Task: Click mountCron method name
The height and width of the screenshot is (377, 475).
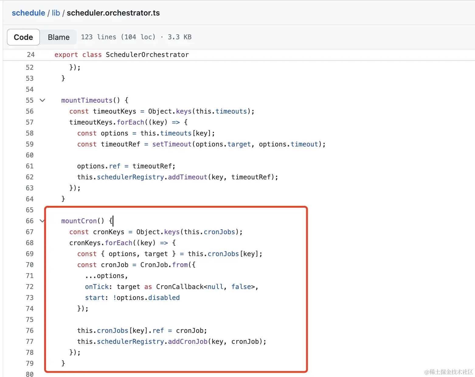Action: [79, 221]
